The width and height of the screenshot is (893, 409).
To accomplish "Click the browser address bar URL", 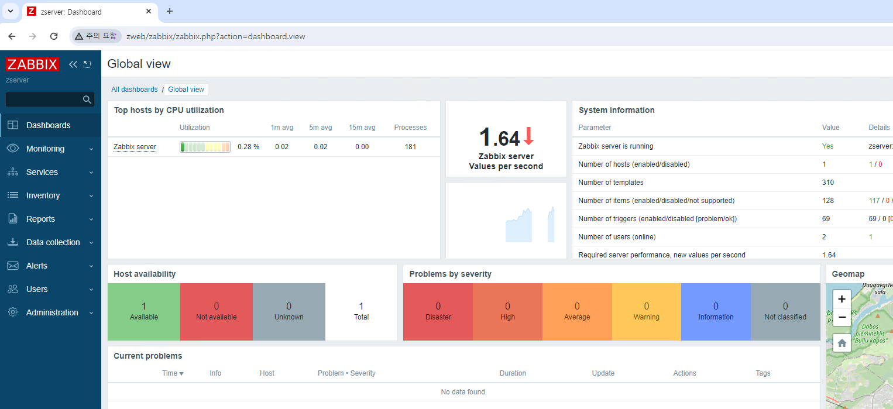I will [216, 36].
